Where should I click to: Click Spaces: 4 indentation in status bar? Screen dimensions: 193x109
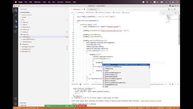tap(141, 108)
